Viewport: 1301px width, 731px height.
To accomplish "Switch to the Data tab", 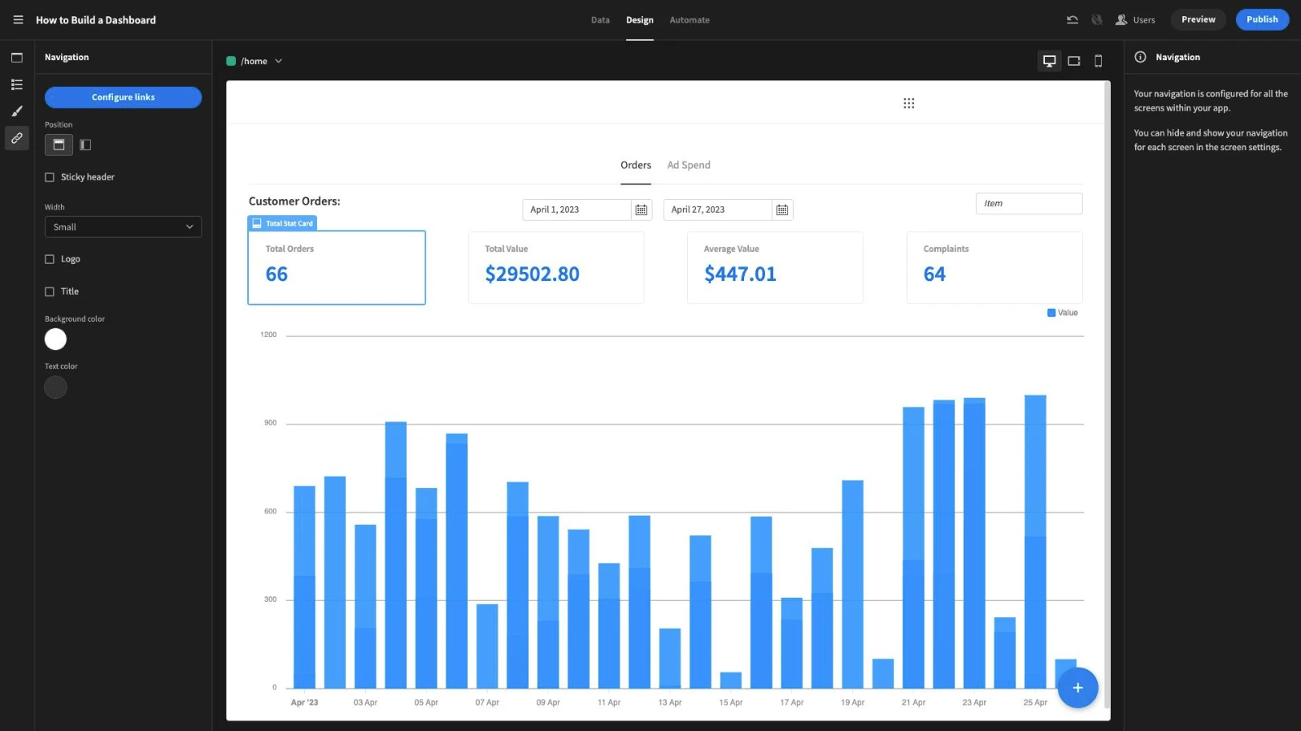I will 600,19.
